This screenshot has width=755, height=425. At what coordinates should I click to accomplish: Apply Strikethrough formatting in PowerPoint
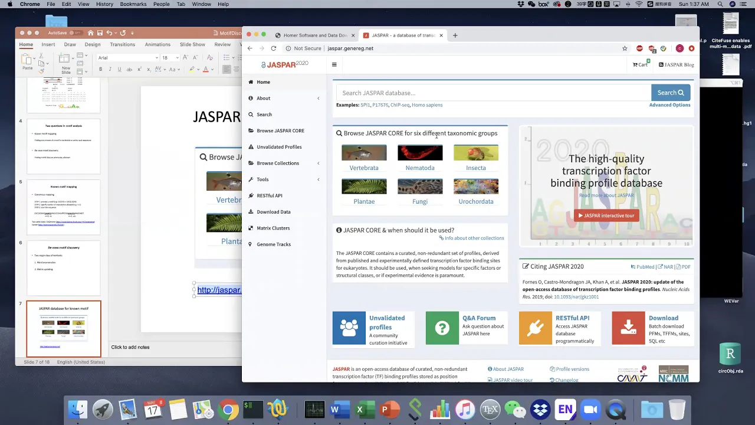129,70
